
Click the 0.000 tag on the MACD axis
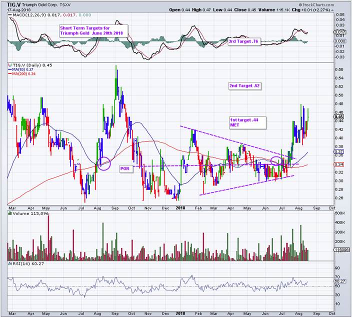(339, 41)
